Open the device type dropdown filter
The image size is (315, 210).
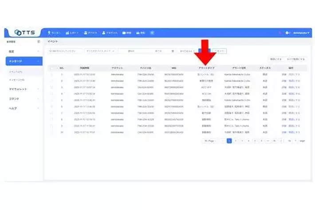pyautogui.click(x=101, y=51)
